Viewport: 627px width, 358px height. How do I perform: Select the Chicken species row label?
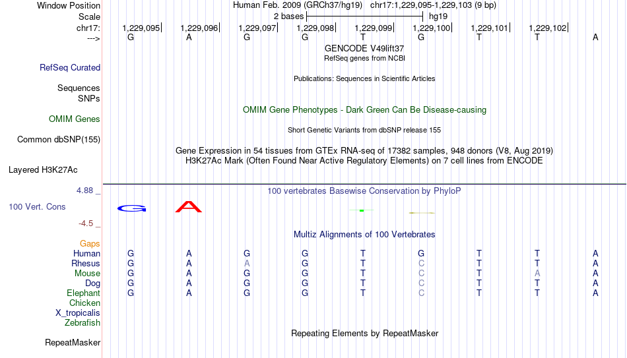coord(84,303)
